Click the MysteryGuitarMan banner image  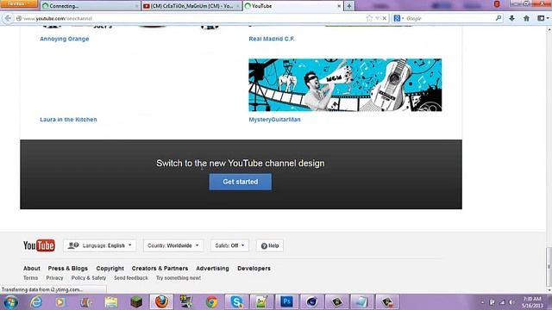[345, 85]
